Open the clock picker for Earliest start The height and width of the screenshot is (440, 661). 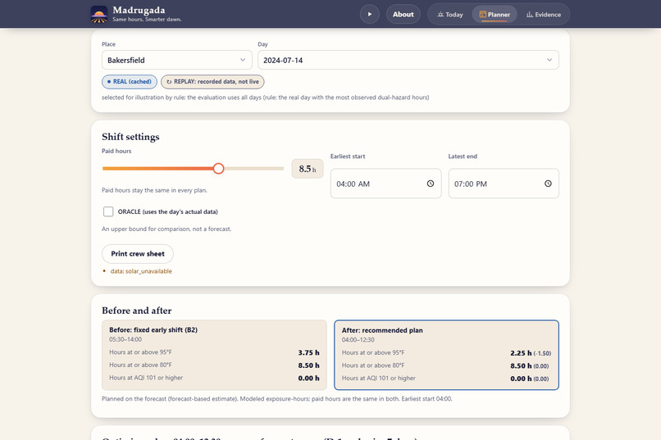tap(431, 184)
